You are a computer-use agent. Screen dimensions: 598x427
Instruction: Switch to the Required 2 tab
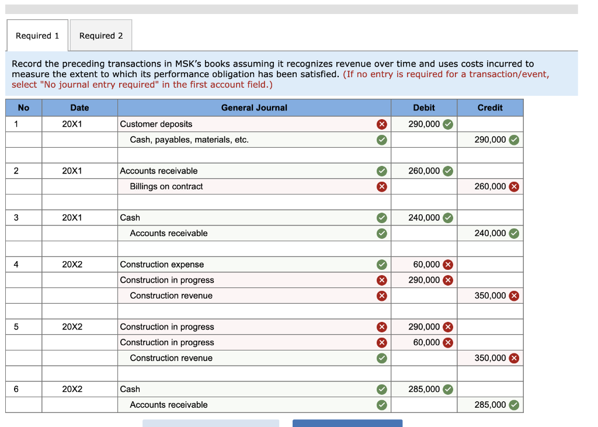pos(100,35)
